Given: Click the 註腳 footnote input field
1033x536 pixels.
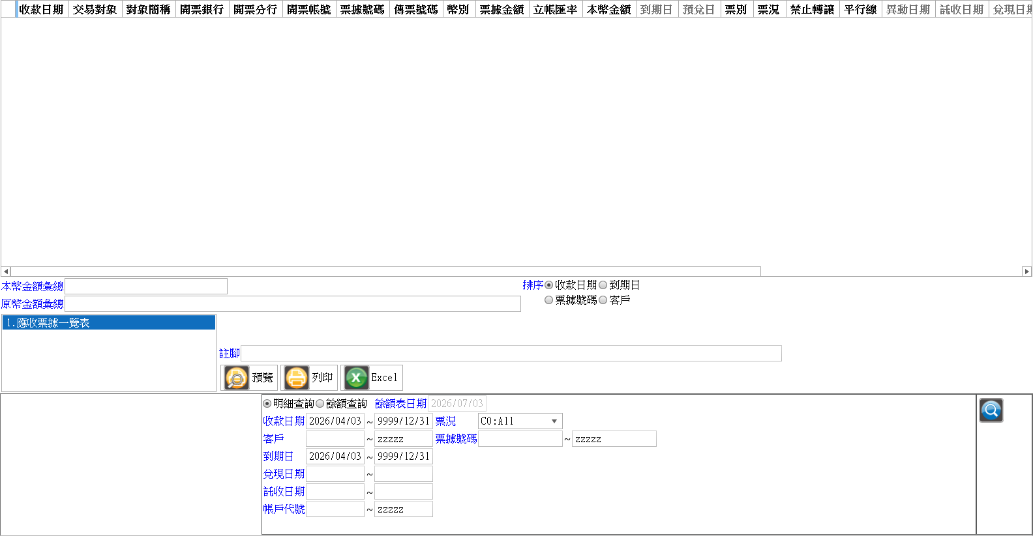Looking at the screenshot, I should [511, 354].
